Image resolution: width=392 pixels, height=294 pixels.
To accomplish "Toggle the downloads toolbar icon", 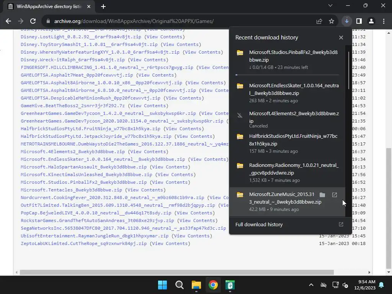I will [347, 21].
